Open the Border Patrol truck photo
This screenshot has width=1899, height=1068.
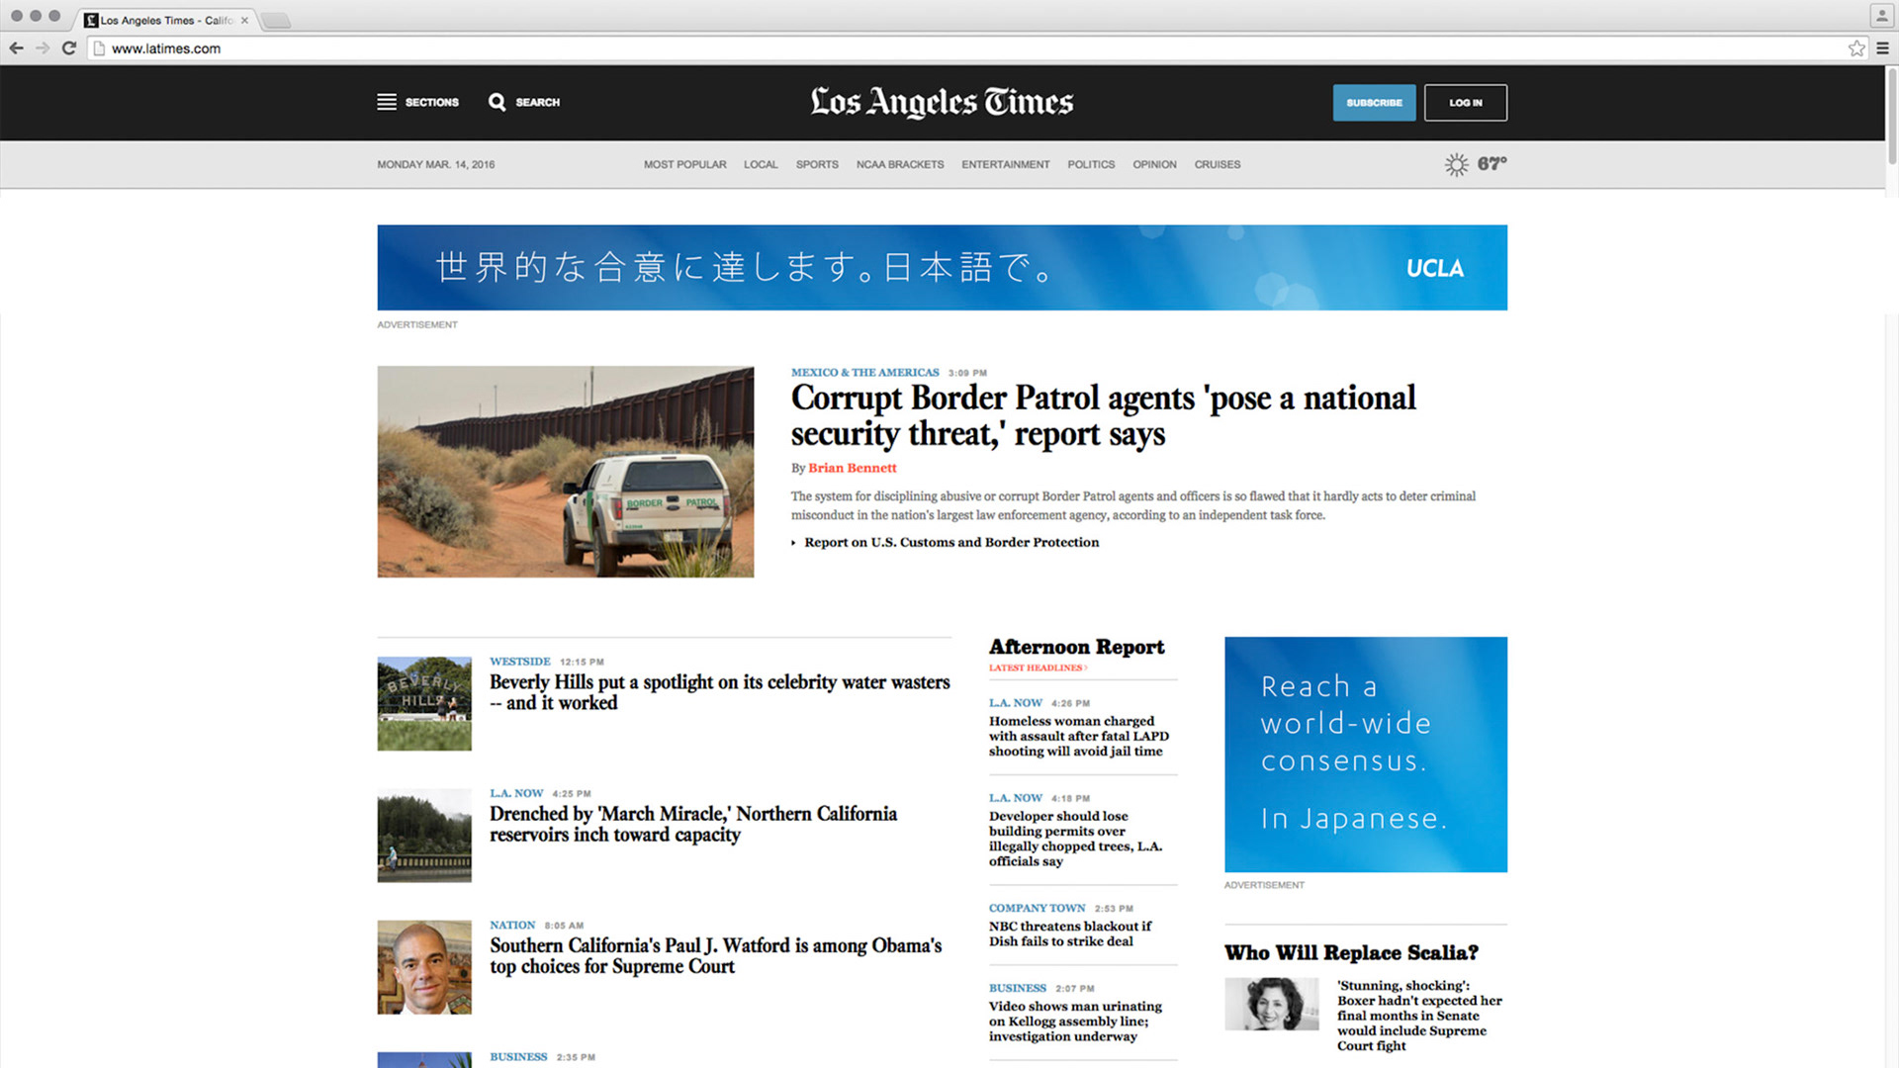click(x=565, y=472)
